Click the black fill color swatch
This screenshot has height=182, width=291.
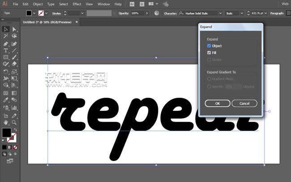[29, 13]
